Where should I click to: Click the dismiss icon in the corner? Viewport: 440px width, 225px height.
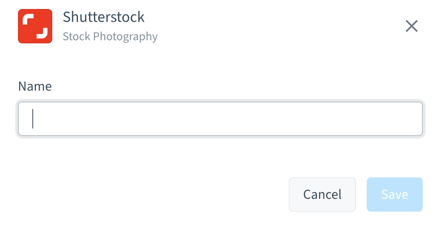tap(412, 26)
